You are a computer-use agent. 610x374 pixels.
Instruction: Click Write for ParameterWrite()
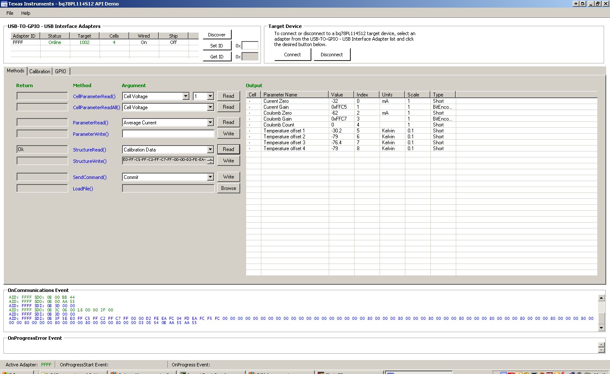pyautogui.click(x=228, y=134)
